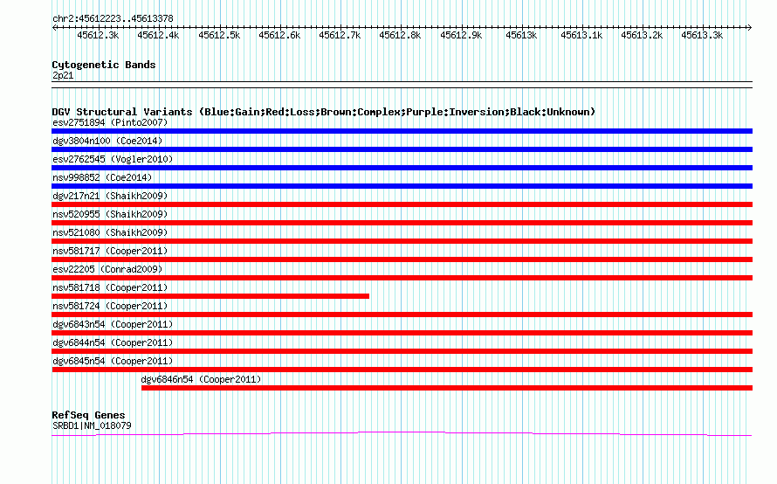
Task: Click ruler tick labeled 45612.9k
Action: point(461,35)
